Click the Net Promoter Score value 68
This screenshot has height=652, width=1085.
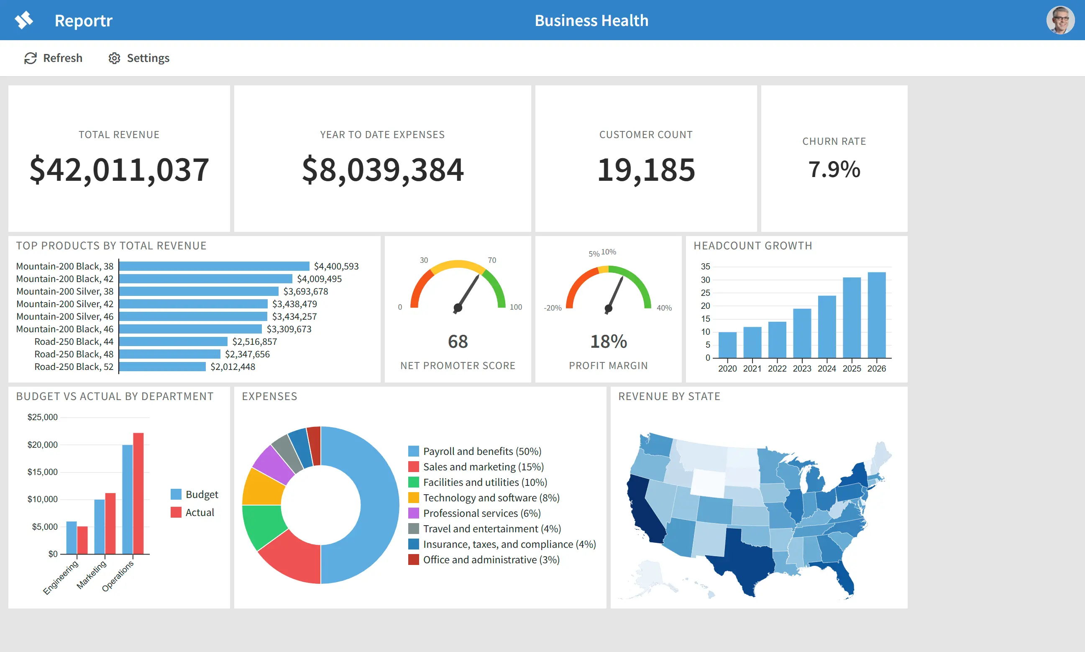(458, 341)
